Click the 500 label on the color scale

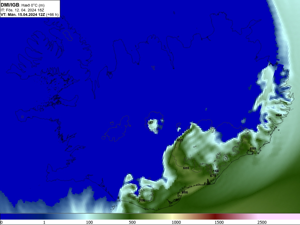(132, 222)
